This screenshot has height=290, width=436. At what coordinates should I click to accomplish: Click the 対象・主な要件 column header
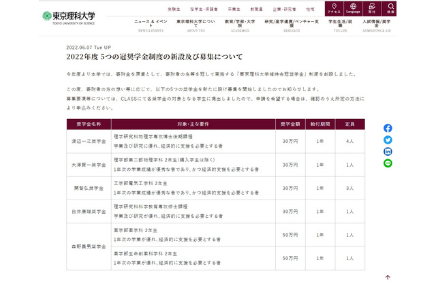click(193, 124)
